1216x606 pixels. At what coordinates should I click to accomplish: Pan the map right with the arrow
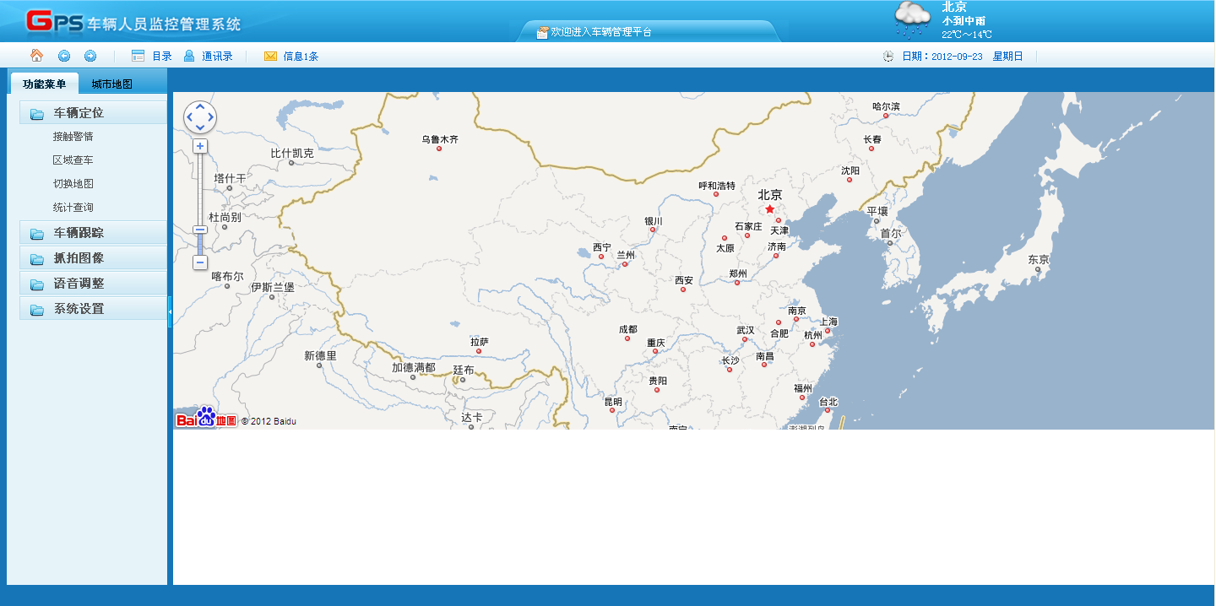tap(211, 117)
